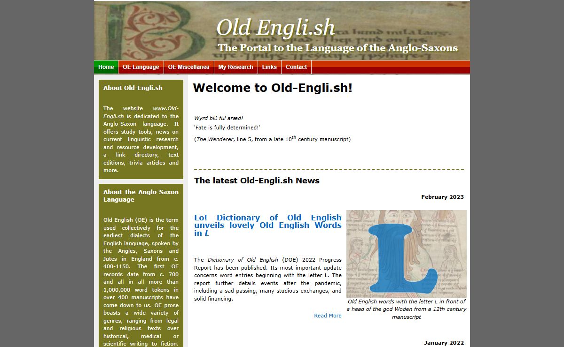Viewport: 564px width, 347px height.
Task: Open the OE Miscellanea menu
Action: 188,67
